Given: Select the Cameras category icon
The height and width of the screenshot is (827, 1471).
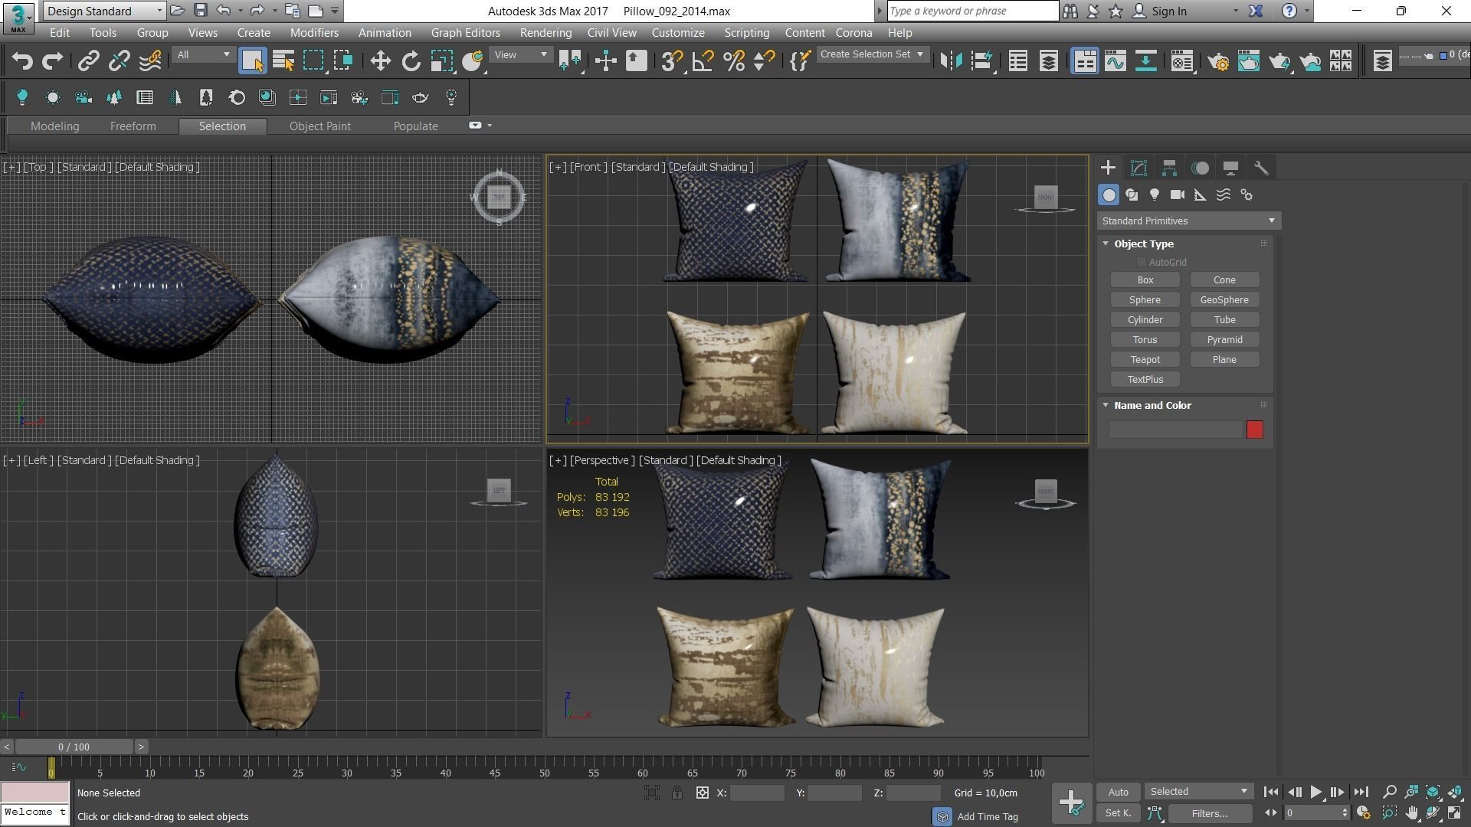Looking at the screenshot, I should pos(1178,195).
